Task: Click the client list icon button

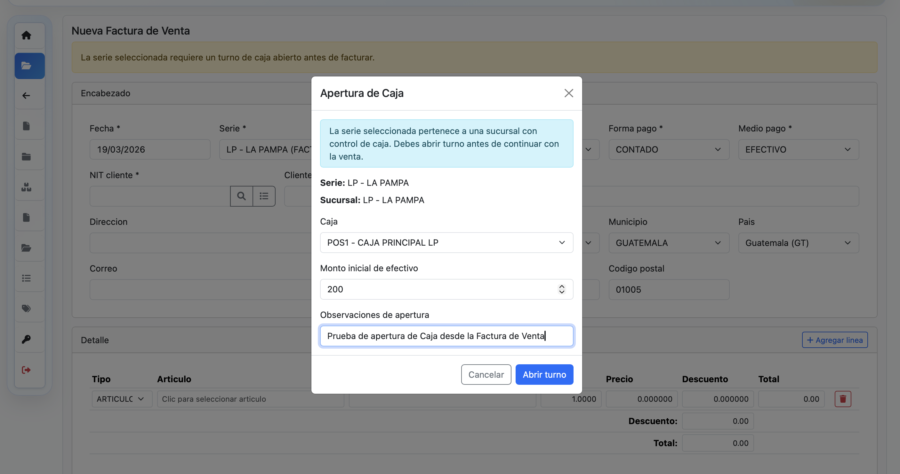Action: 264,196
